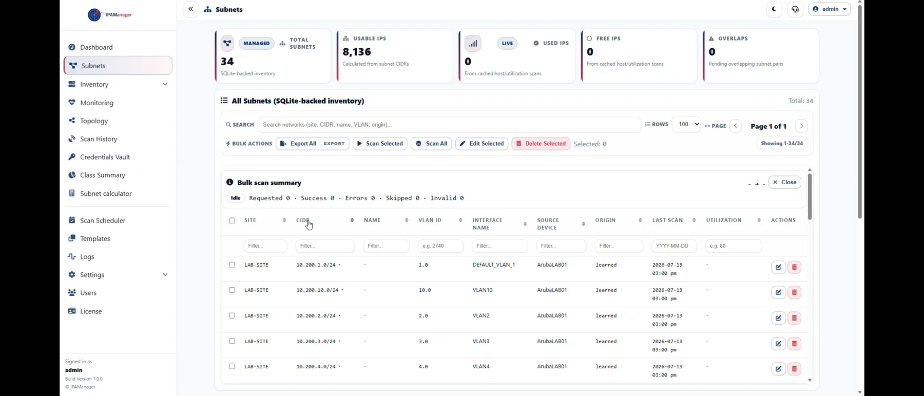Open the 10.200.4.0/24 CIDR caret
The width and height of the screenshot is (924, 396).
pos(339,367)
